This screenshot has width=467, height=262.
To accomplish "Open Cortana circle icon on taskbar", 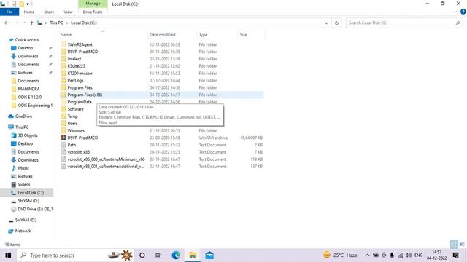I will point(142,255).
